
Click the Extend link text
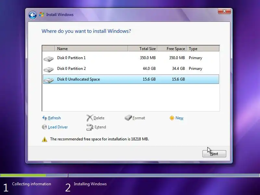100,127
